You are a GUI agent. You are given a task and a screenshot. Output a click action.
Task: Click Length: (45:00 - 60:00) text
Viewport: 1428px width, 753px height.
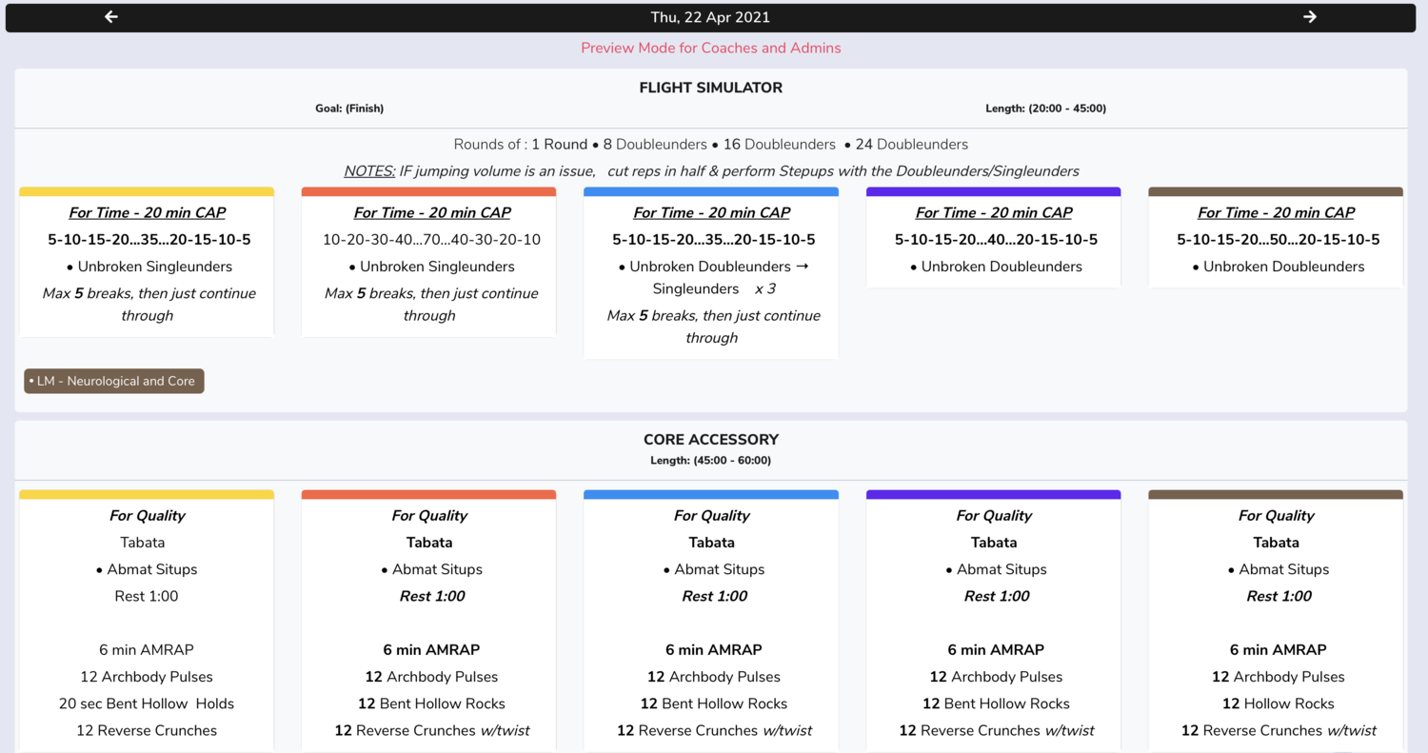tap(711, 461)
